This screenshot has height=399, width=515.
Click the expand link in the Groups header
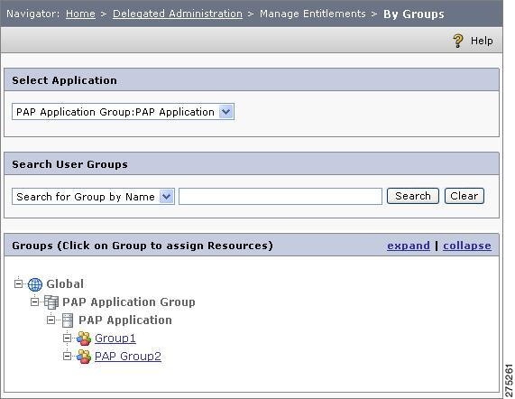(x=409, y=246)
